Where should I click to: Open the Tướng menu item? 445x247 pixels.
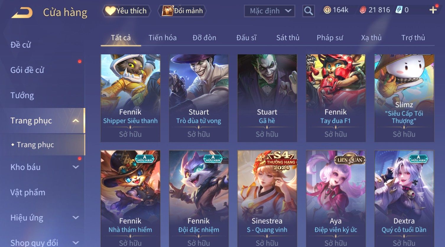(x=22, y=96)
